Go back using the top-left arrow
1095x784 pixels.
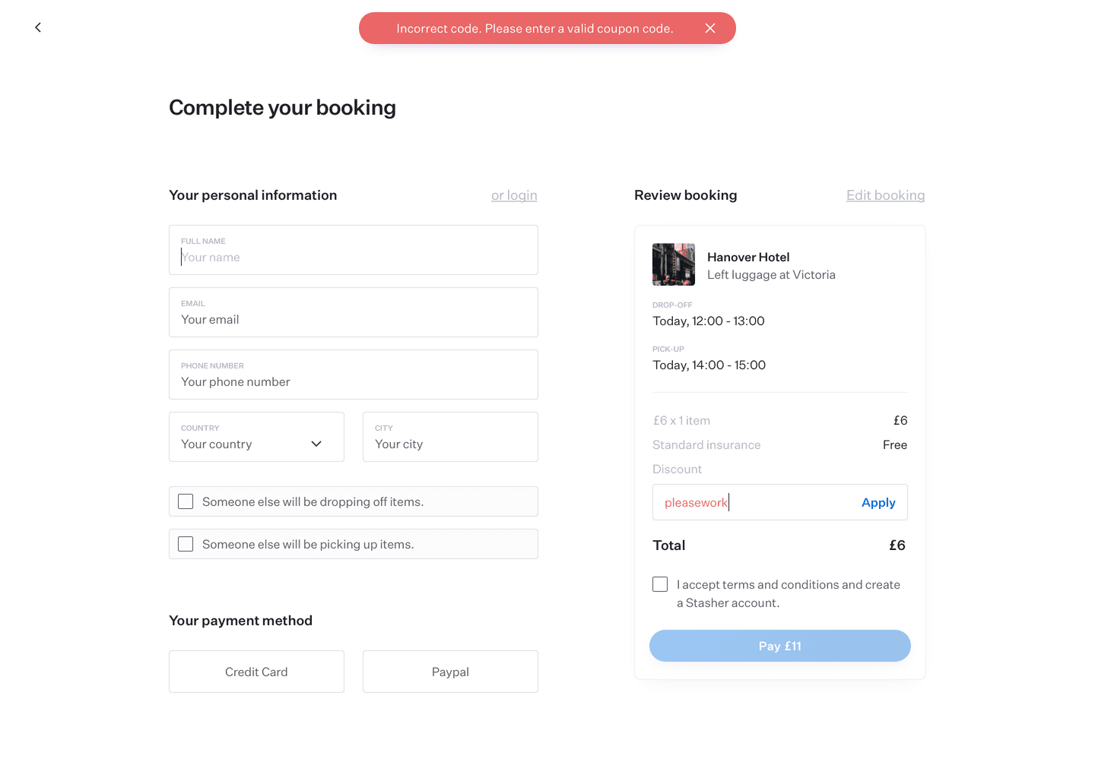point(38,27)
